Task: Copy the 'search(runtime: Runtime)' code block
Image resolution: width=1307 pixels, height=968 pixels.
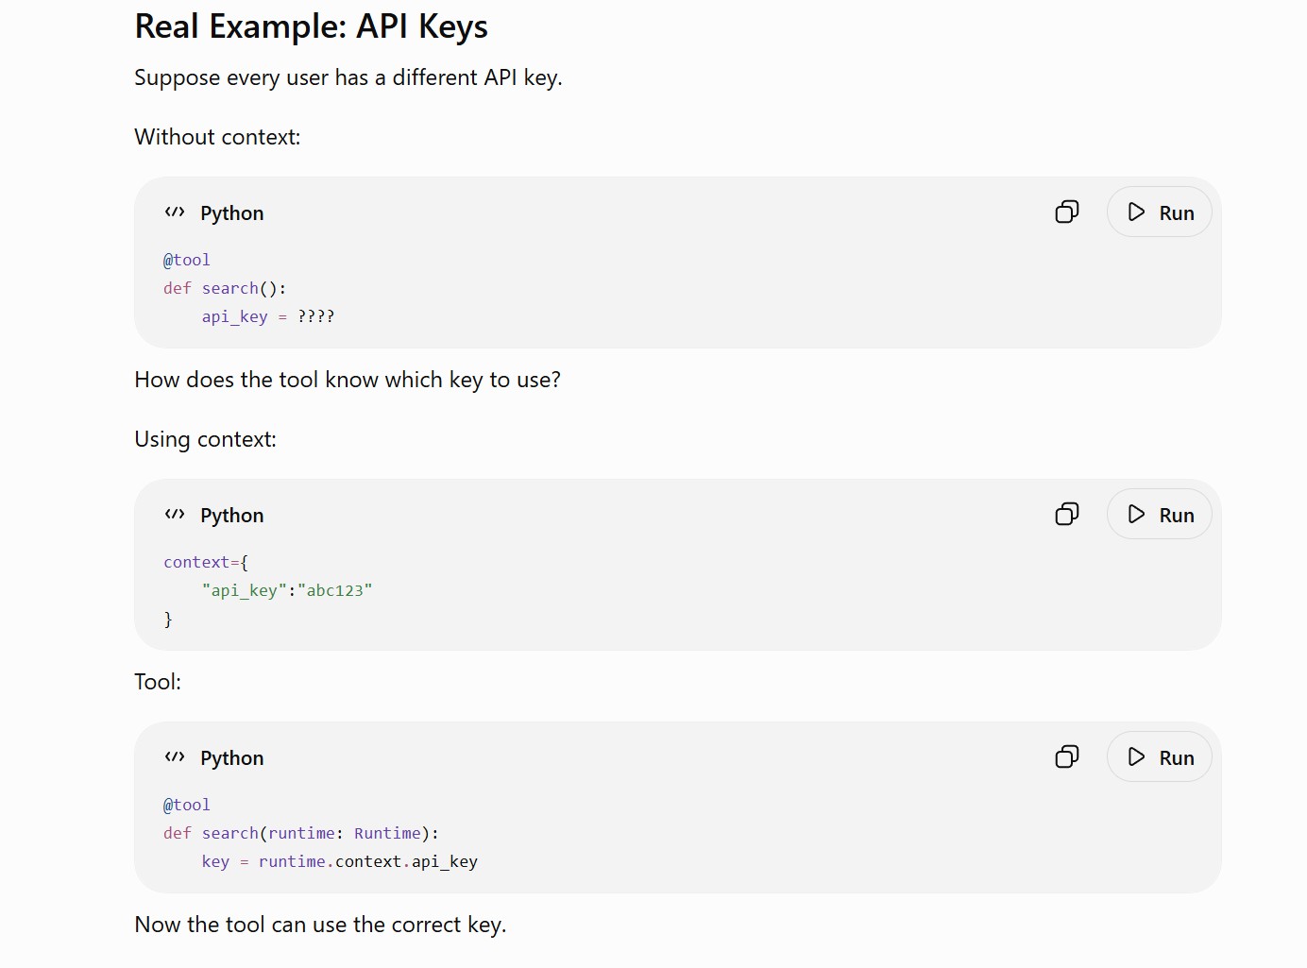Action: 1066,756
